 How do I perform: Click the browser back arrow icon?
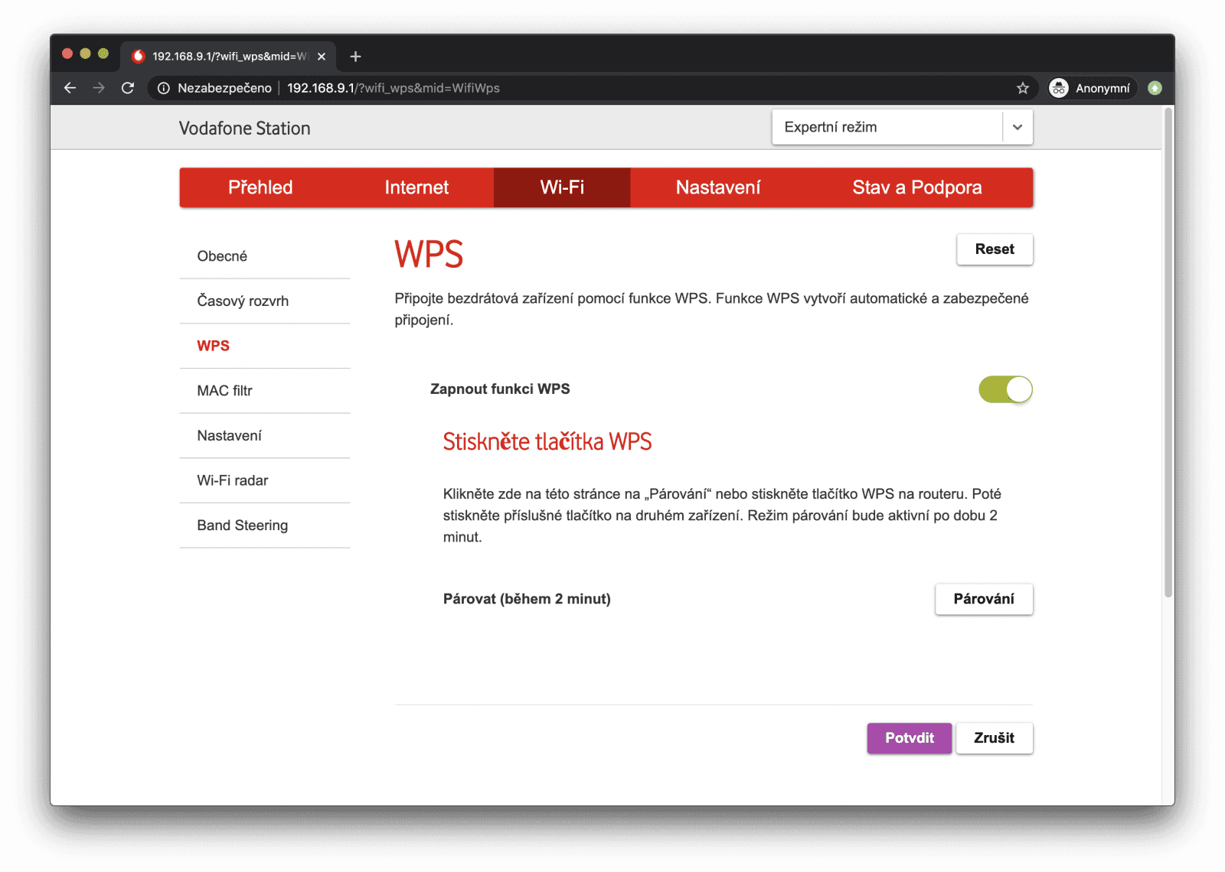(x=70, y=88)
